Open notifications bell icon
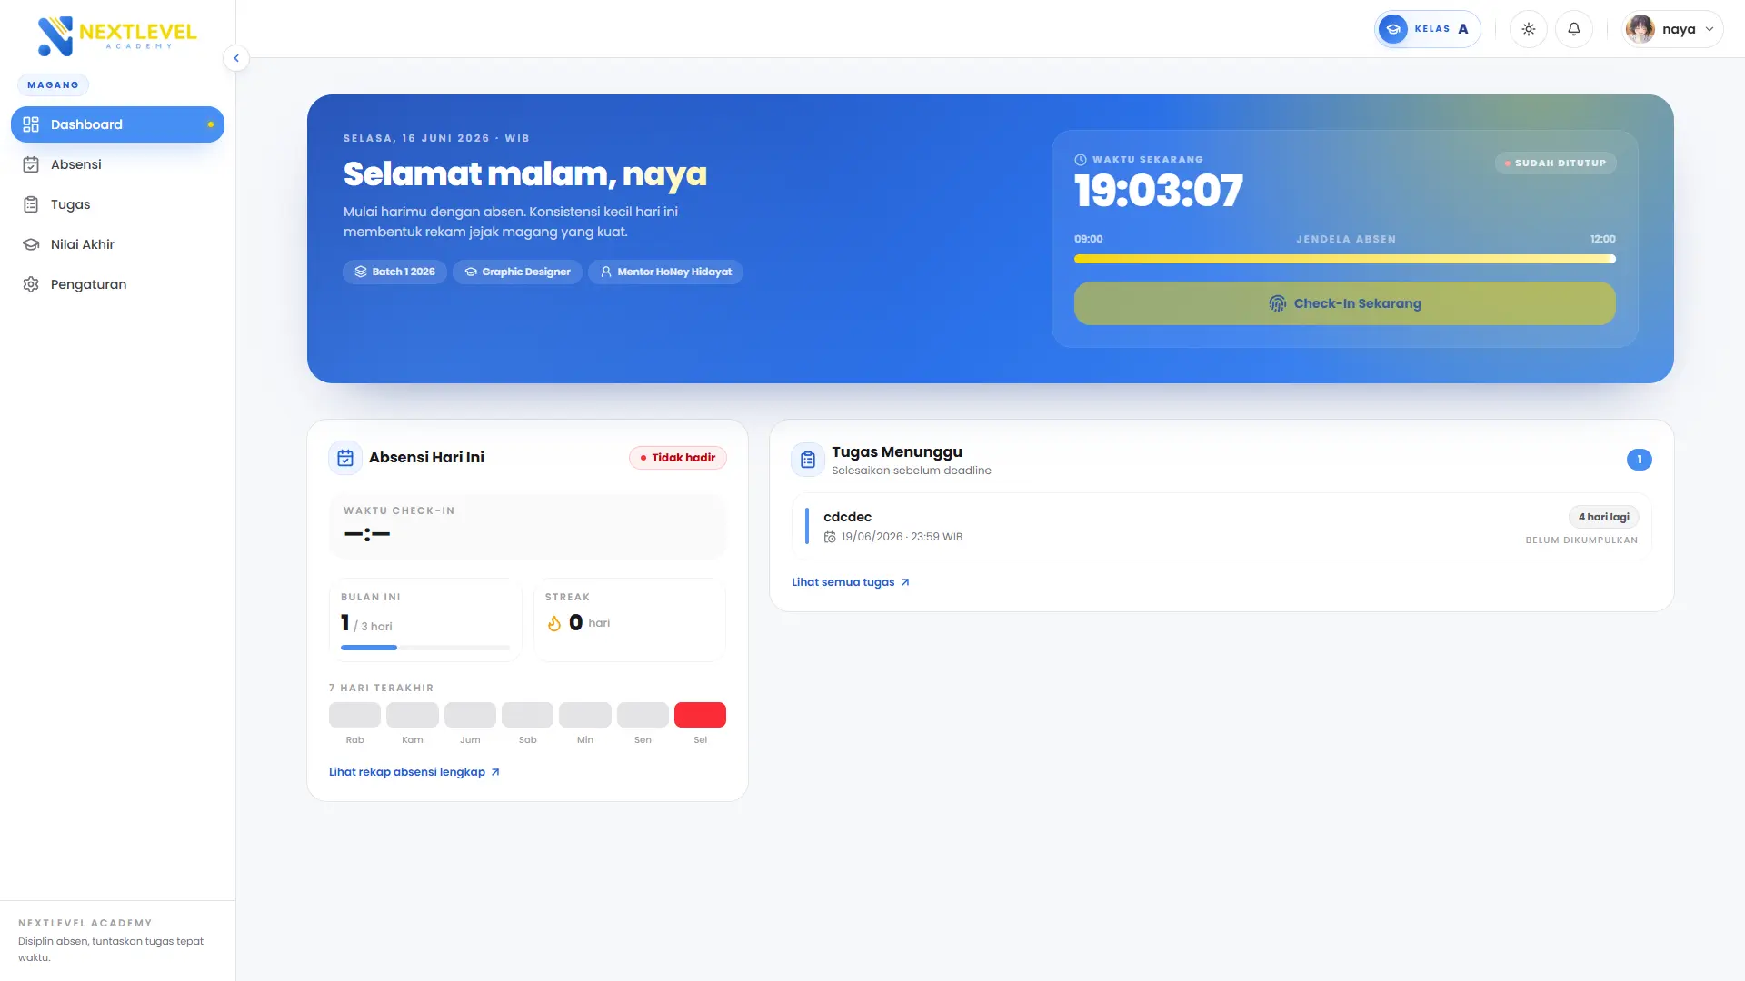This screenshot has width=1745, height=981. click(1574, 29)
